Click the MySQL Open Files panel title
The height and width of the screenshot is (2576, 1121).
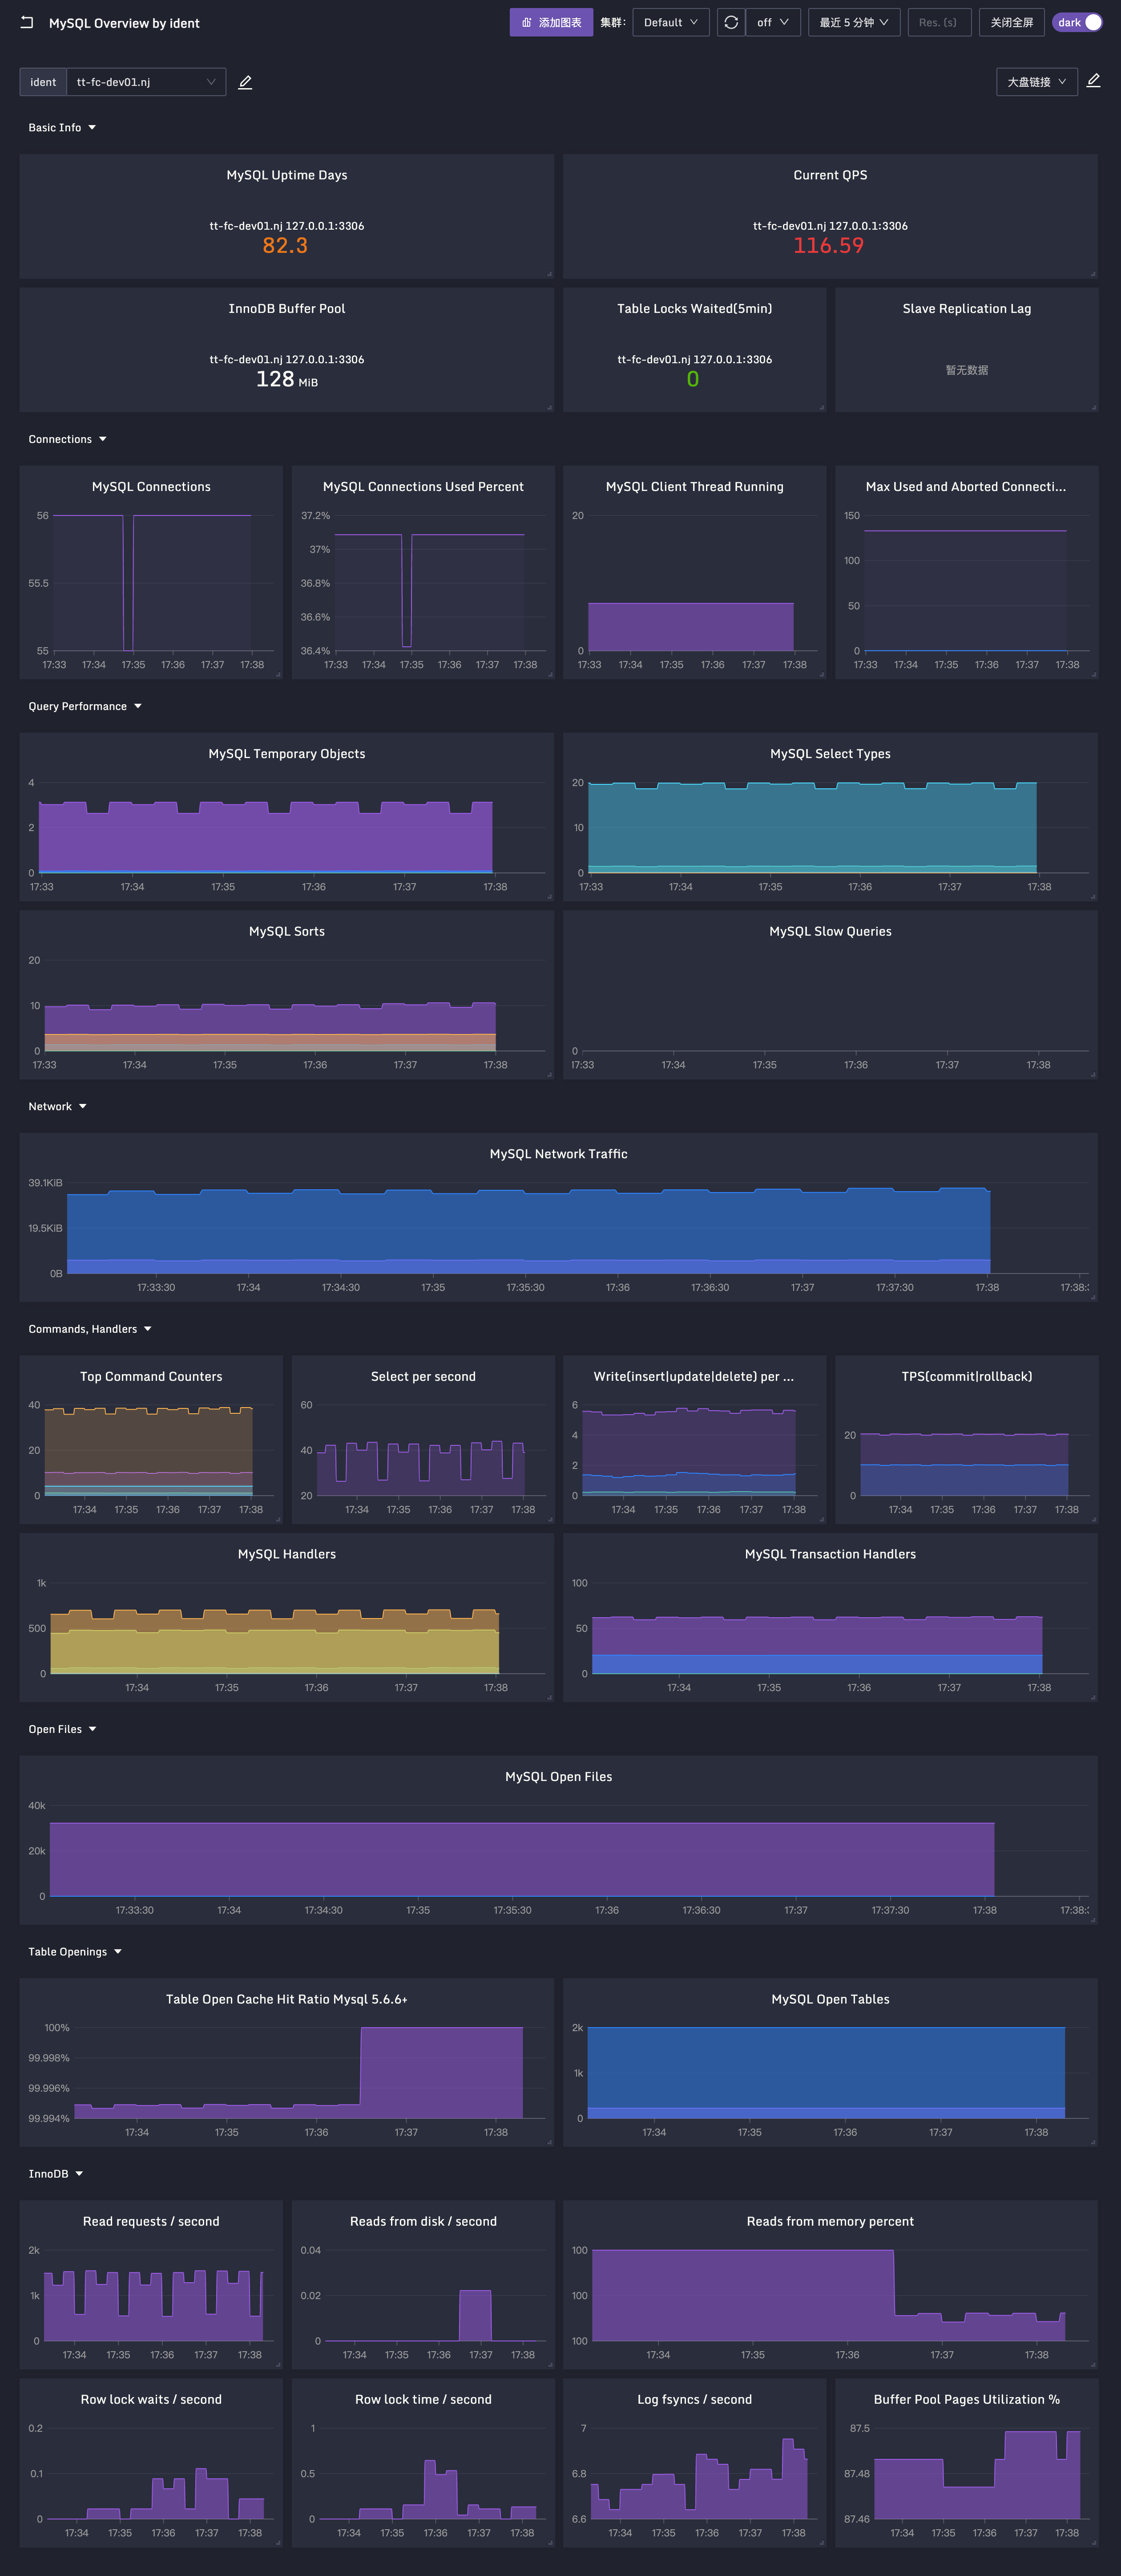coord(559,1777)
